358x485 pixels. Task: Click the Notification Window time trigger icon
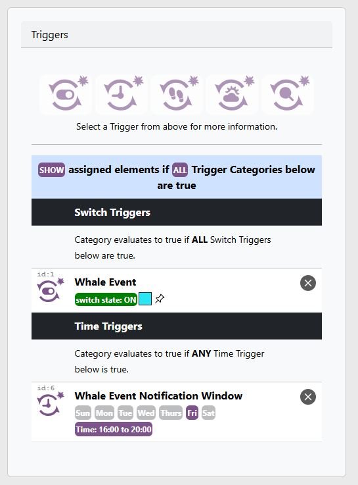pos(50,404)
